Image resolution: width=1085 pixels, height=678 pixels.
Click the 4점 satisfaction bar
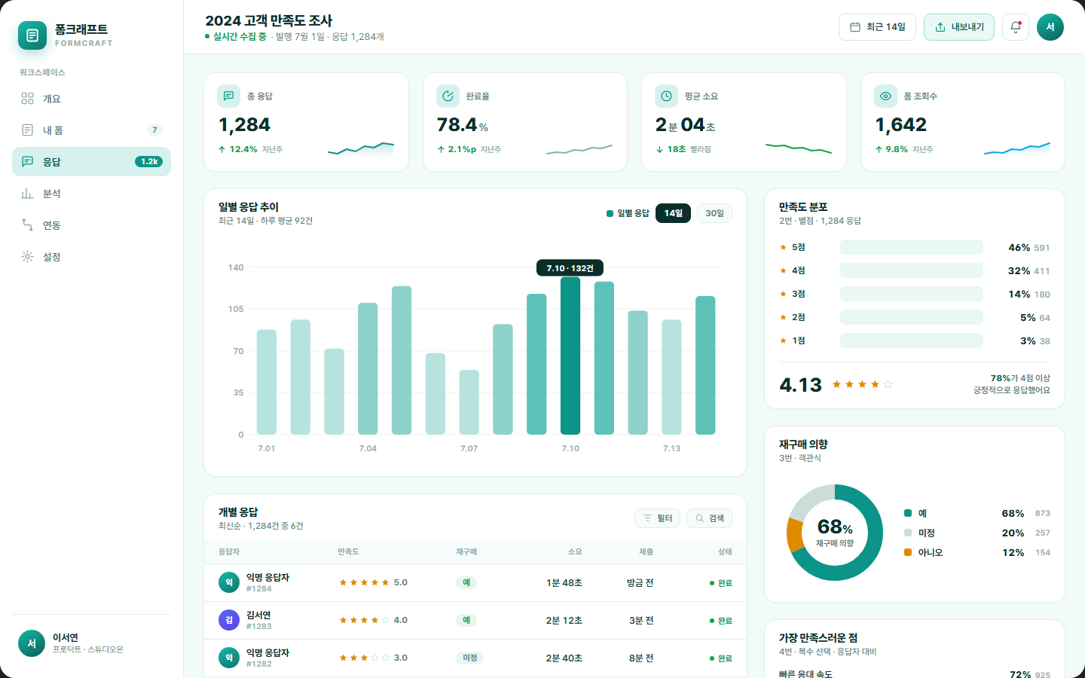click(x=911, y=270)
